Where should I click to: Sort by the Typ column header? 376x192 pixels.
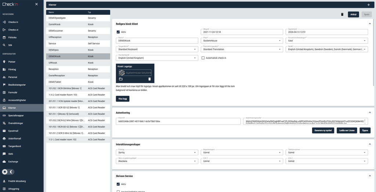90,12
